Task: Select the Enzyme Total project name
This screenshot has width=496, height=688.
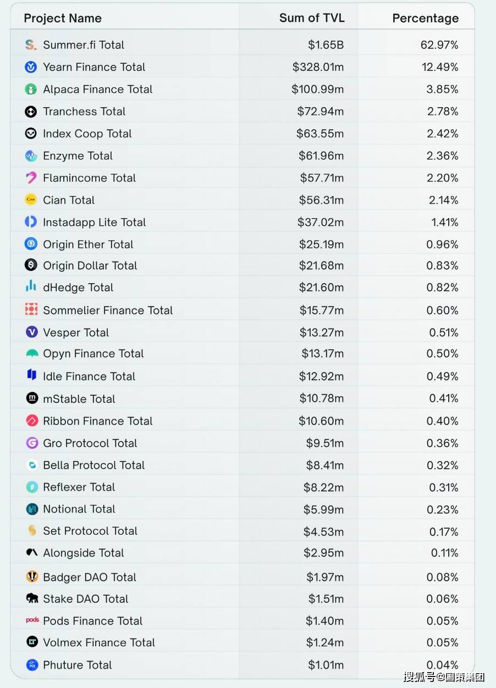Action: pos(78,156)
